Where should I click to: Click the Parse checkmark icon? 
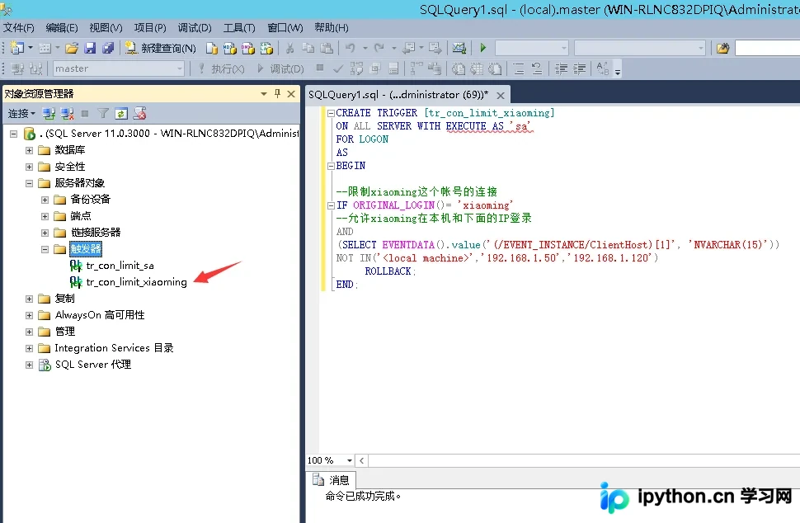point(338,68)
